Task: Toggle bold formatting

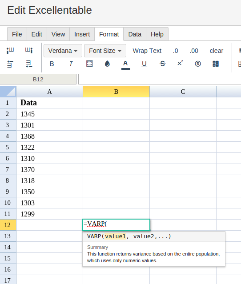Action: (x=52, y=64)
